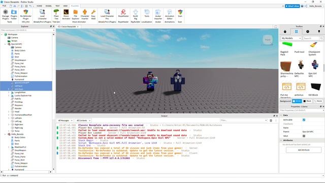This screenshot has width=325, height=183.
Task: Click the Toolbox search magnifier
Action: pyautogui.click(x=321, y=38)
